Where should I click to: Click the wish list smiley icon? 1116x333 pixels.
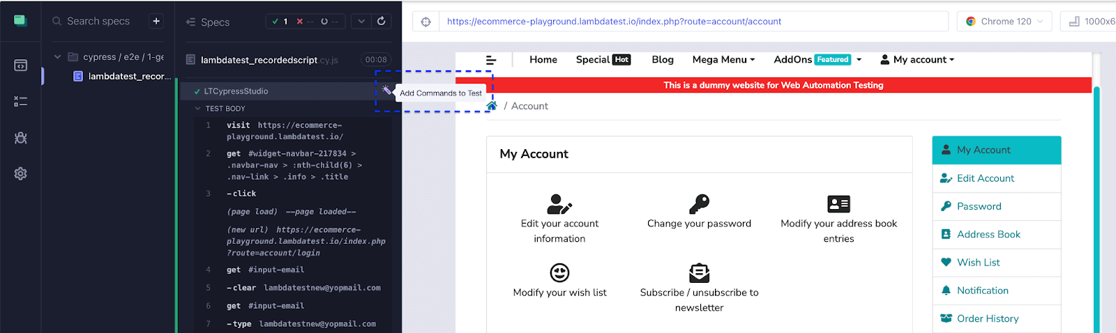point(559,272)
